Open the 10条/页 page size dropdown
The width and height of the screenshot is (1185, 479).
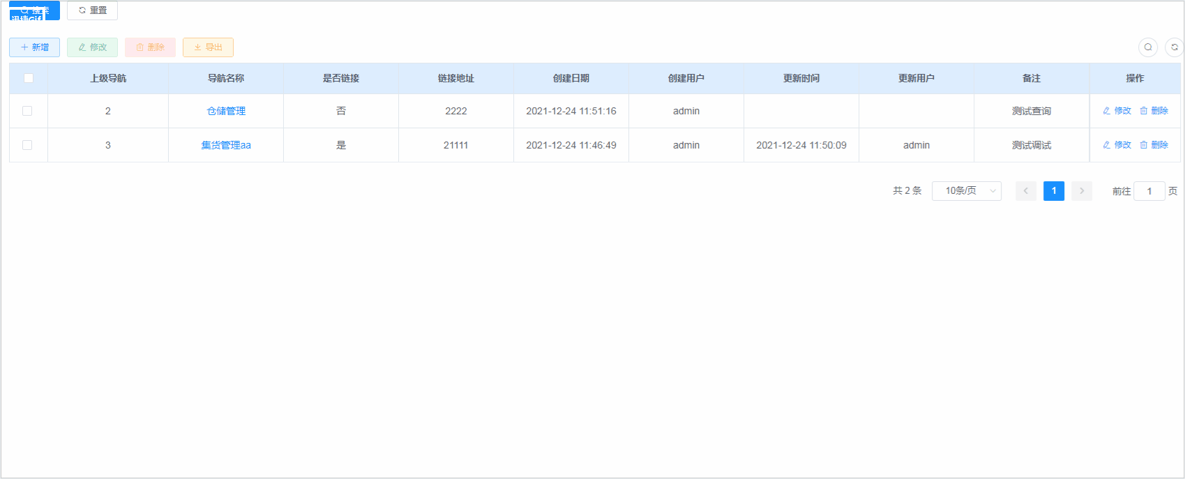pos(967,191)
